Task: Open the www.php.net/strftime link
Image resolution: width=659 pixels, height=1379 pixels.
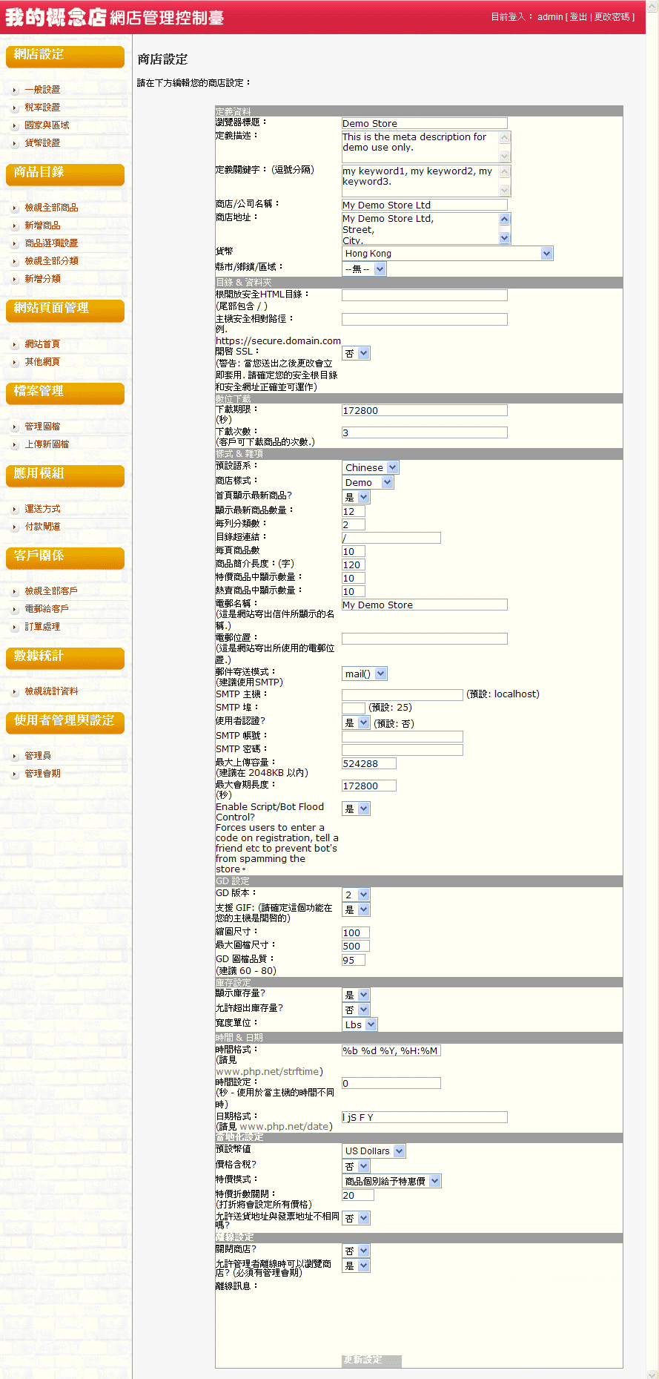Action: coord(268,1072)
